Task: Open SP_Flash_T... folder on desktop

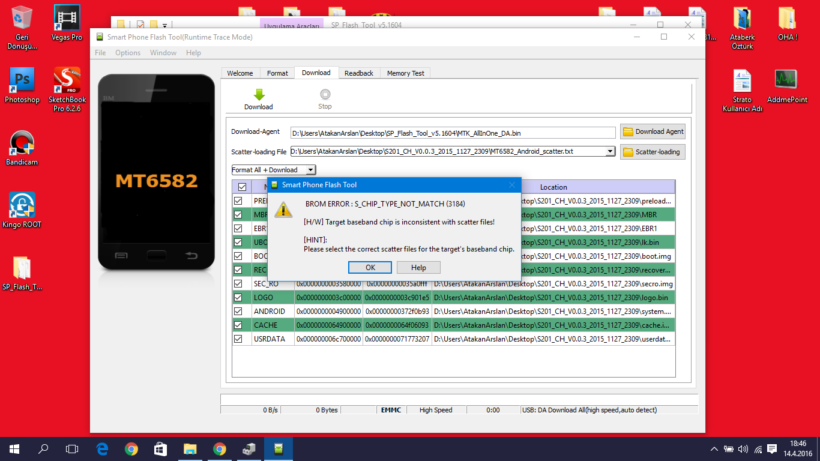Action: click(x=22, y=273)
